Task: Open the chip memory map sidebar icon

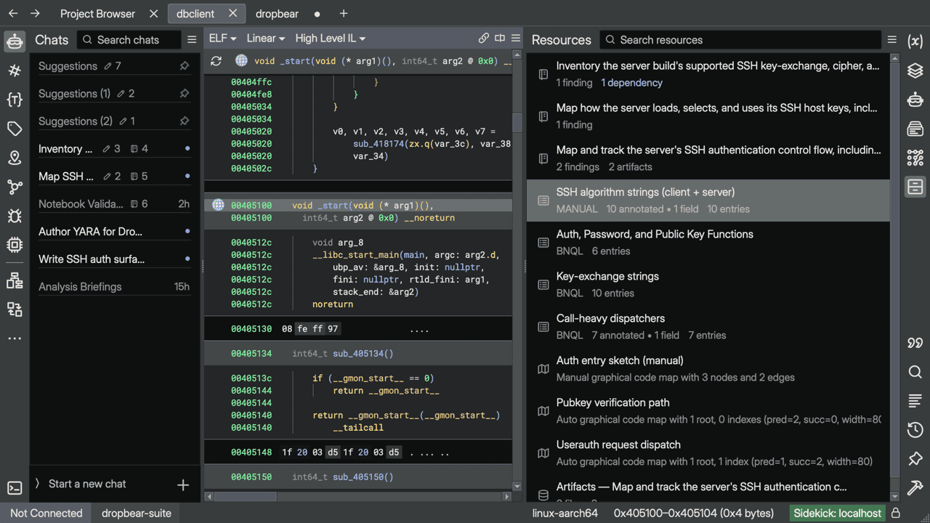Action: (15, 245)
